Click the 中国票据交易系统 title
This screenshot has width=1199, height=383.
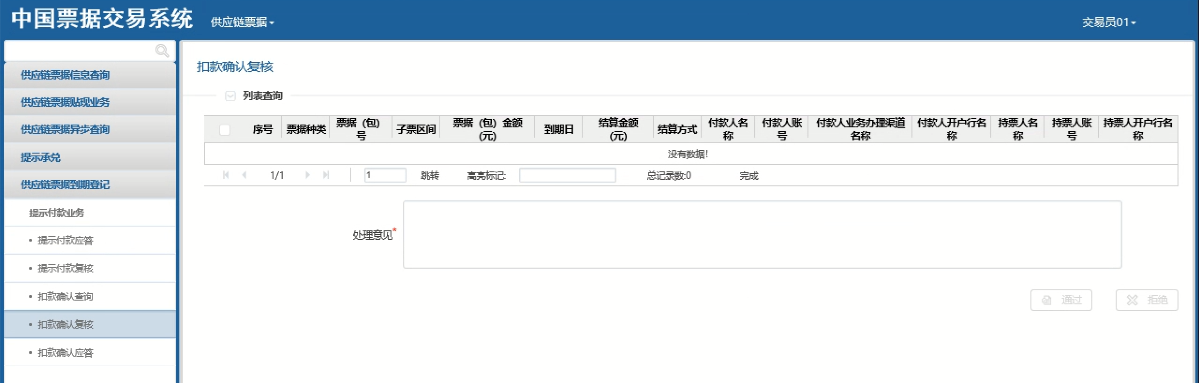point(102,19)
